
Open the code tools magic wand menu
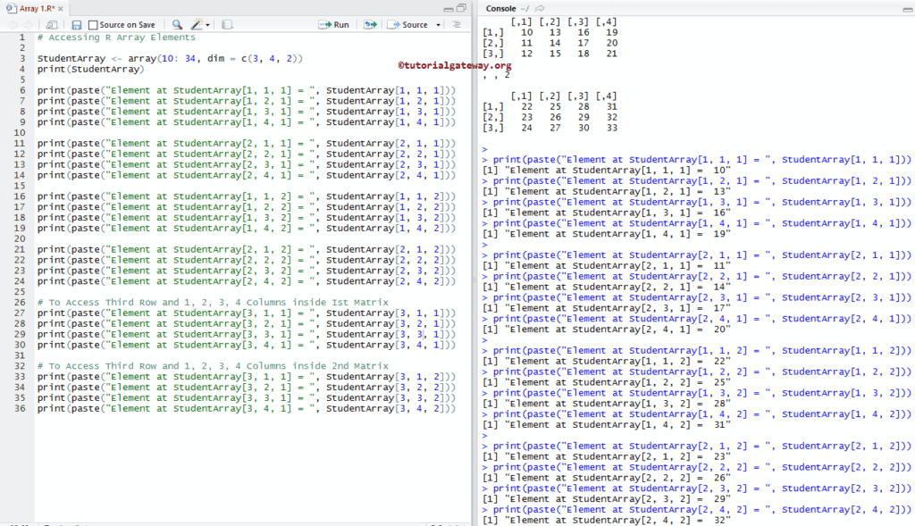click(200, 24)
